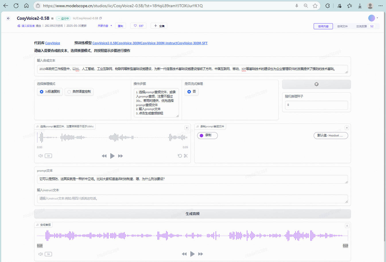Click the 操作步骤 instructions text box

point(156,103)
